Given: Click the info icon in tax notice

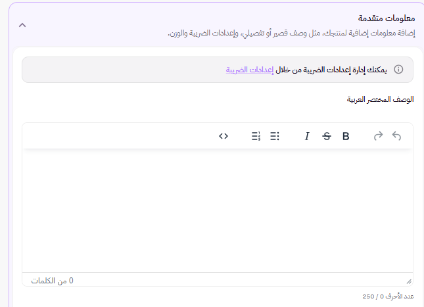Looking at the screenshot, I should pyautogui.click(x=398, y=70).
